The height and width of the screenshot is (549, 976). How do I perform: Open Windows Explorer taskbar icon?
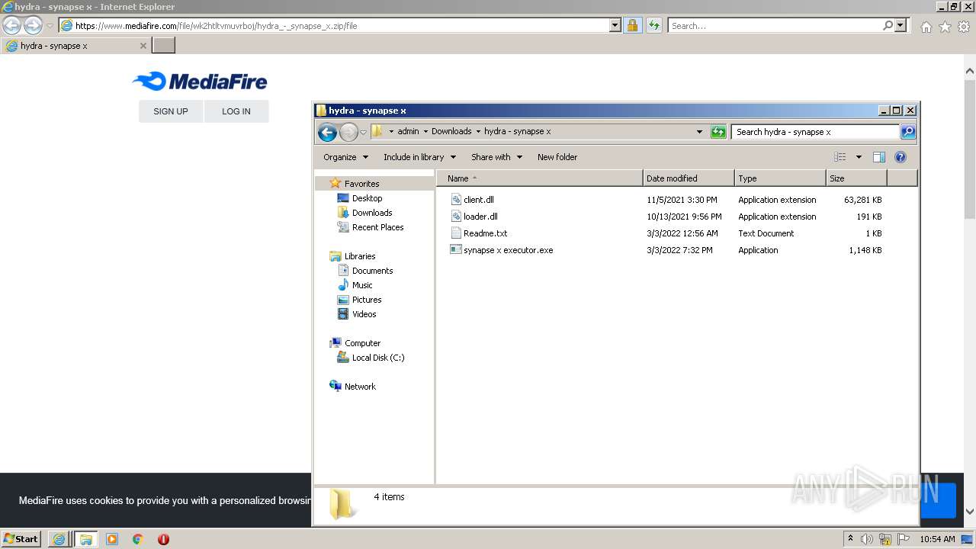click(85, 539)
